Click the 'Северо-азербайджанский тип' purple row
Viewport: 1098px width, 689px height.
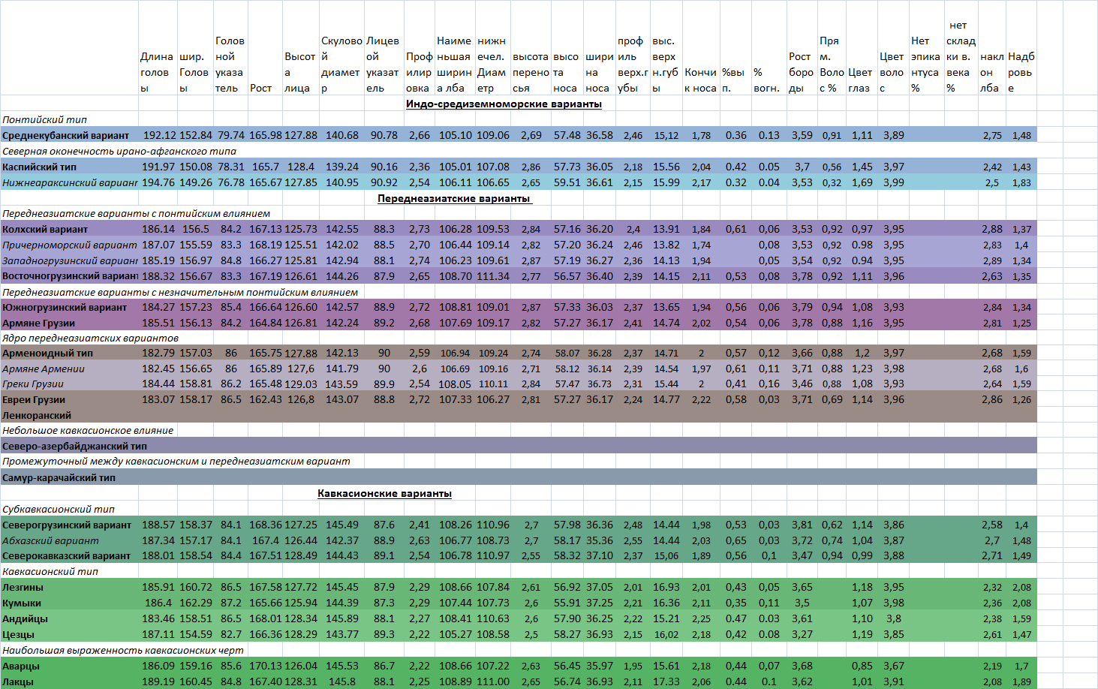519,446
